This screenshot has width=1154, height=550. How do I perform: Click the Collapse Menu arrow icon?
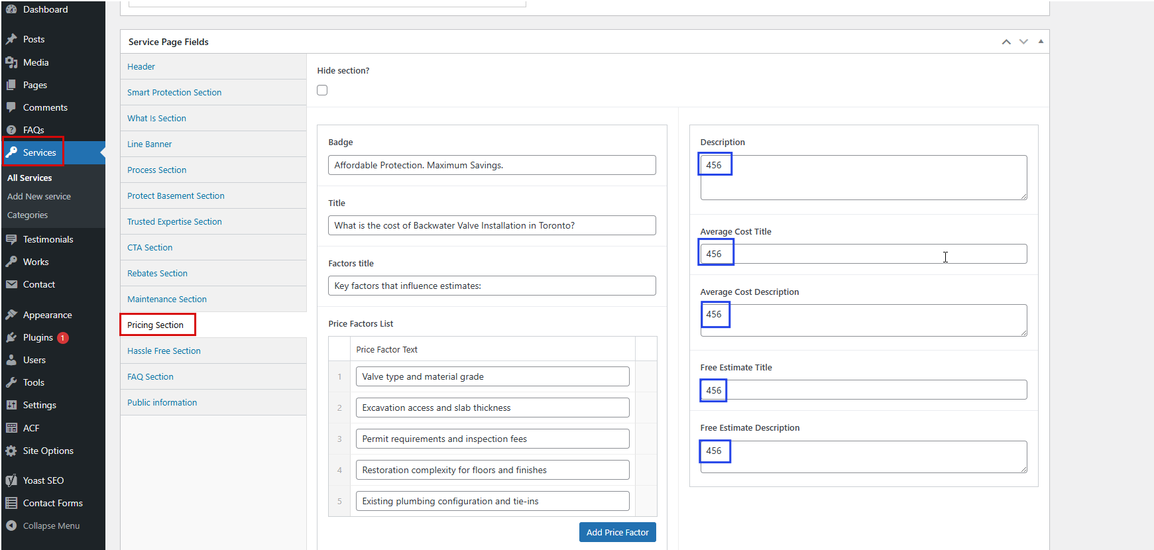[x=11, y=525]
